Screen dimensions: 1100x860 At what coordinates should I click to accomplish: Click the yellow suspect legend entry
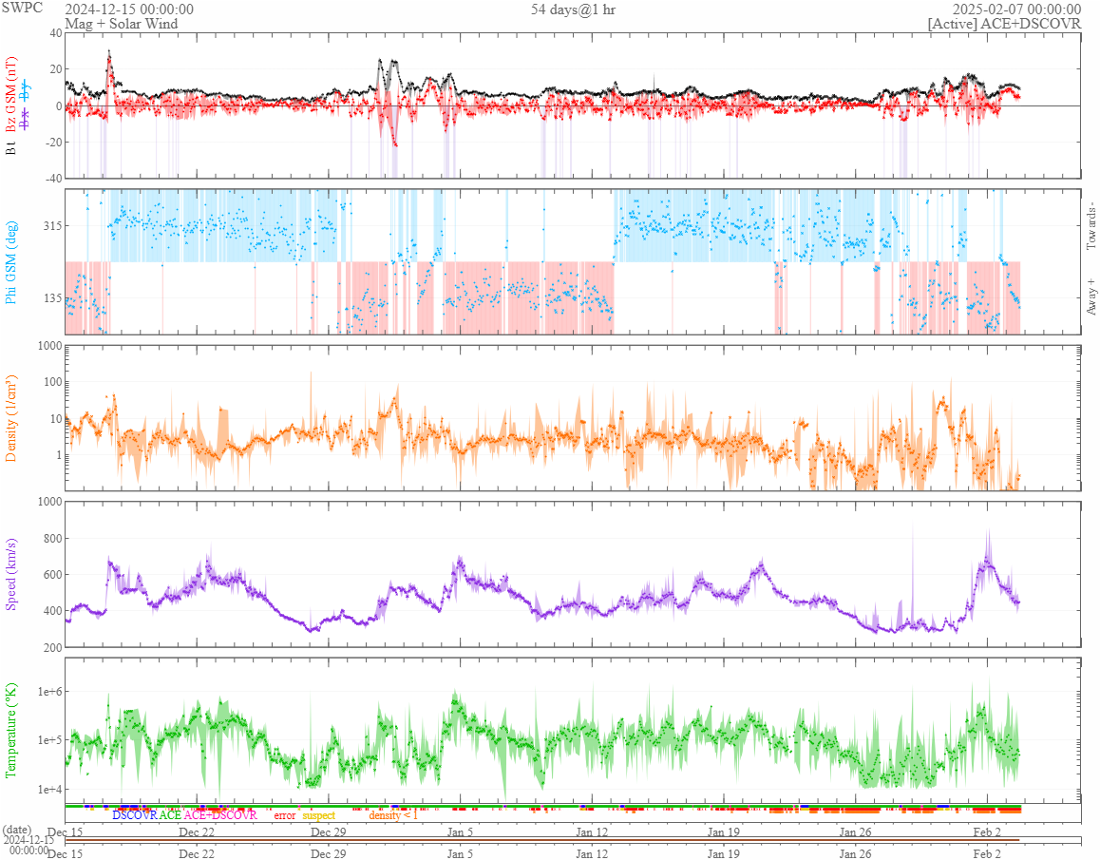[318, 815]
